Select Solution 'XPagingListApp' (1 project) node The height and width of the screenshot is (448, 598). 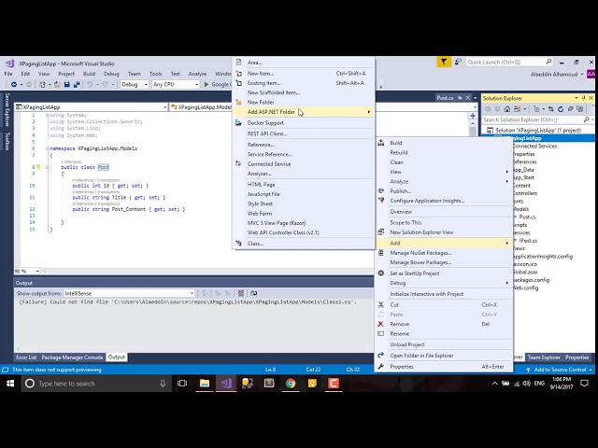(x=538, y=130)
